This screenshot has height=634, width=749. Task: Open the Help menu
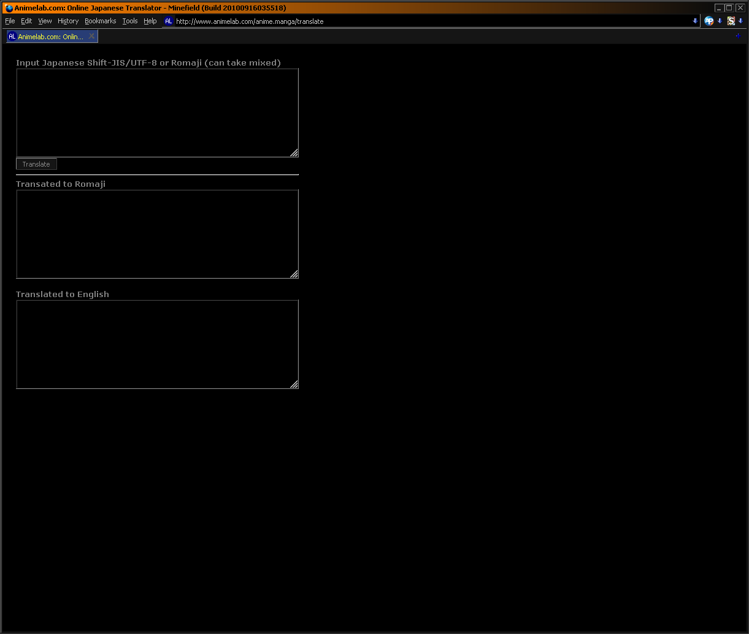[x=150, y=21]
